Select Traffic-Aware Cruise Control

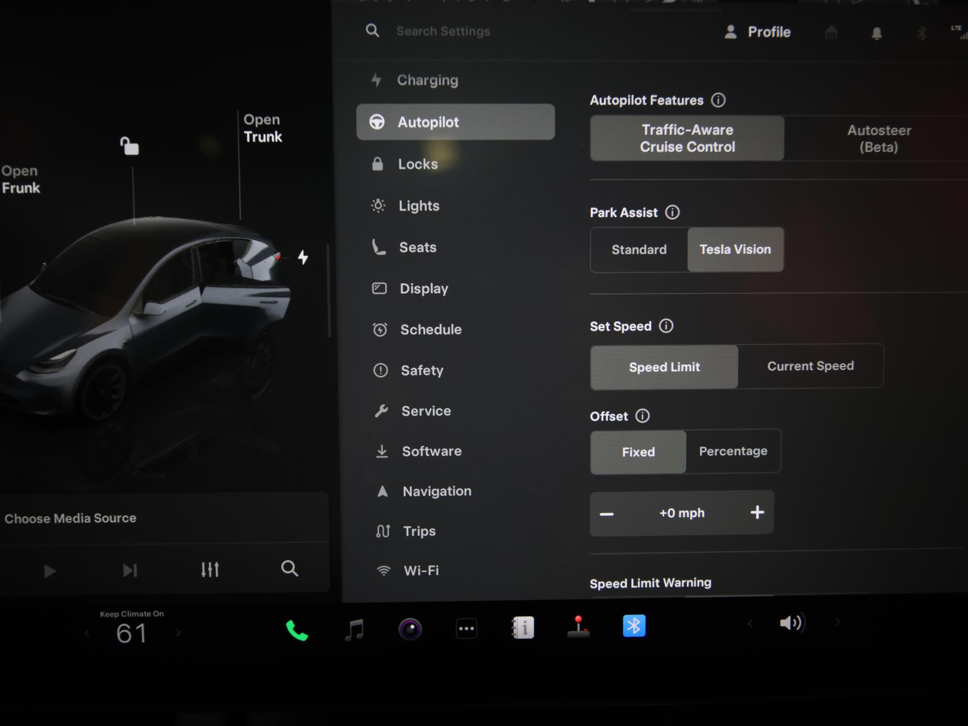pyautogui.click(x=687, y=138)
